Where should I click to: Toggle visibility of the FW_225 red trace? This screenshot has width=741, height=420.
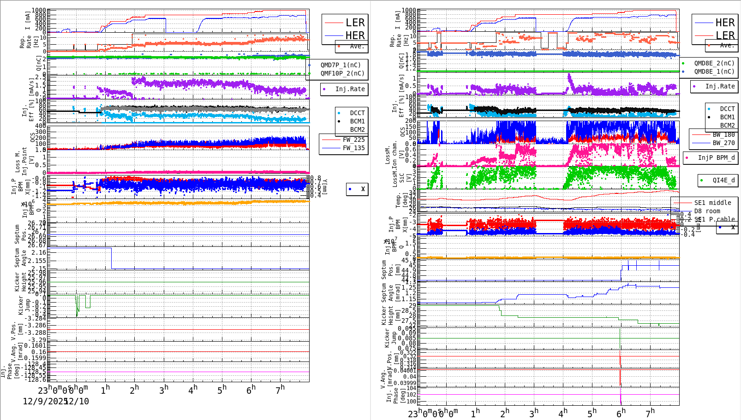pos(332,139)
